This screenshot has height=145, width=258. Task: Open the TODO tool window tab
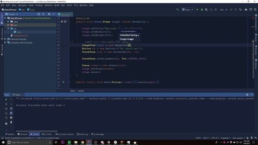[x=47, y=134]
